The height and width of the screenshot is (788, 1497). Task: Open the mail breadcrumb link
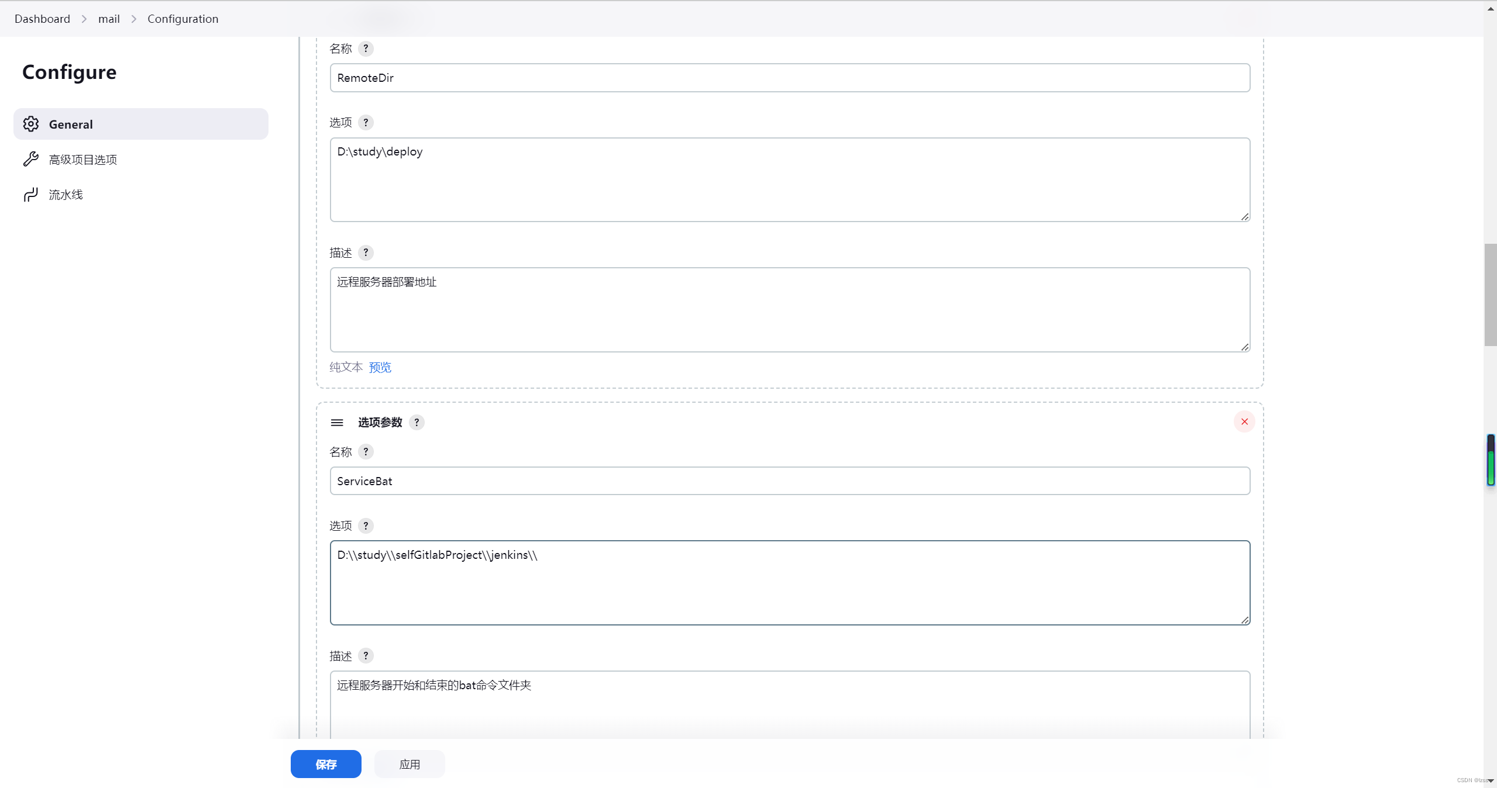point(109,19)
